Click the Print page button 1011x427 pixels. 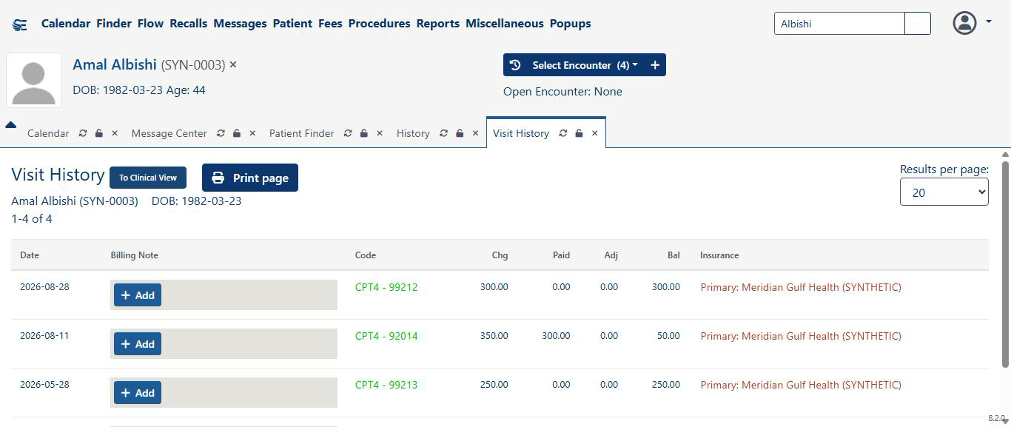250,178
